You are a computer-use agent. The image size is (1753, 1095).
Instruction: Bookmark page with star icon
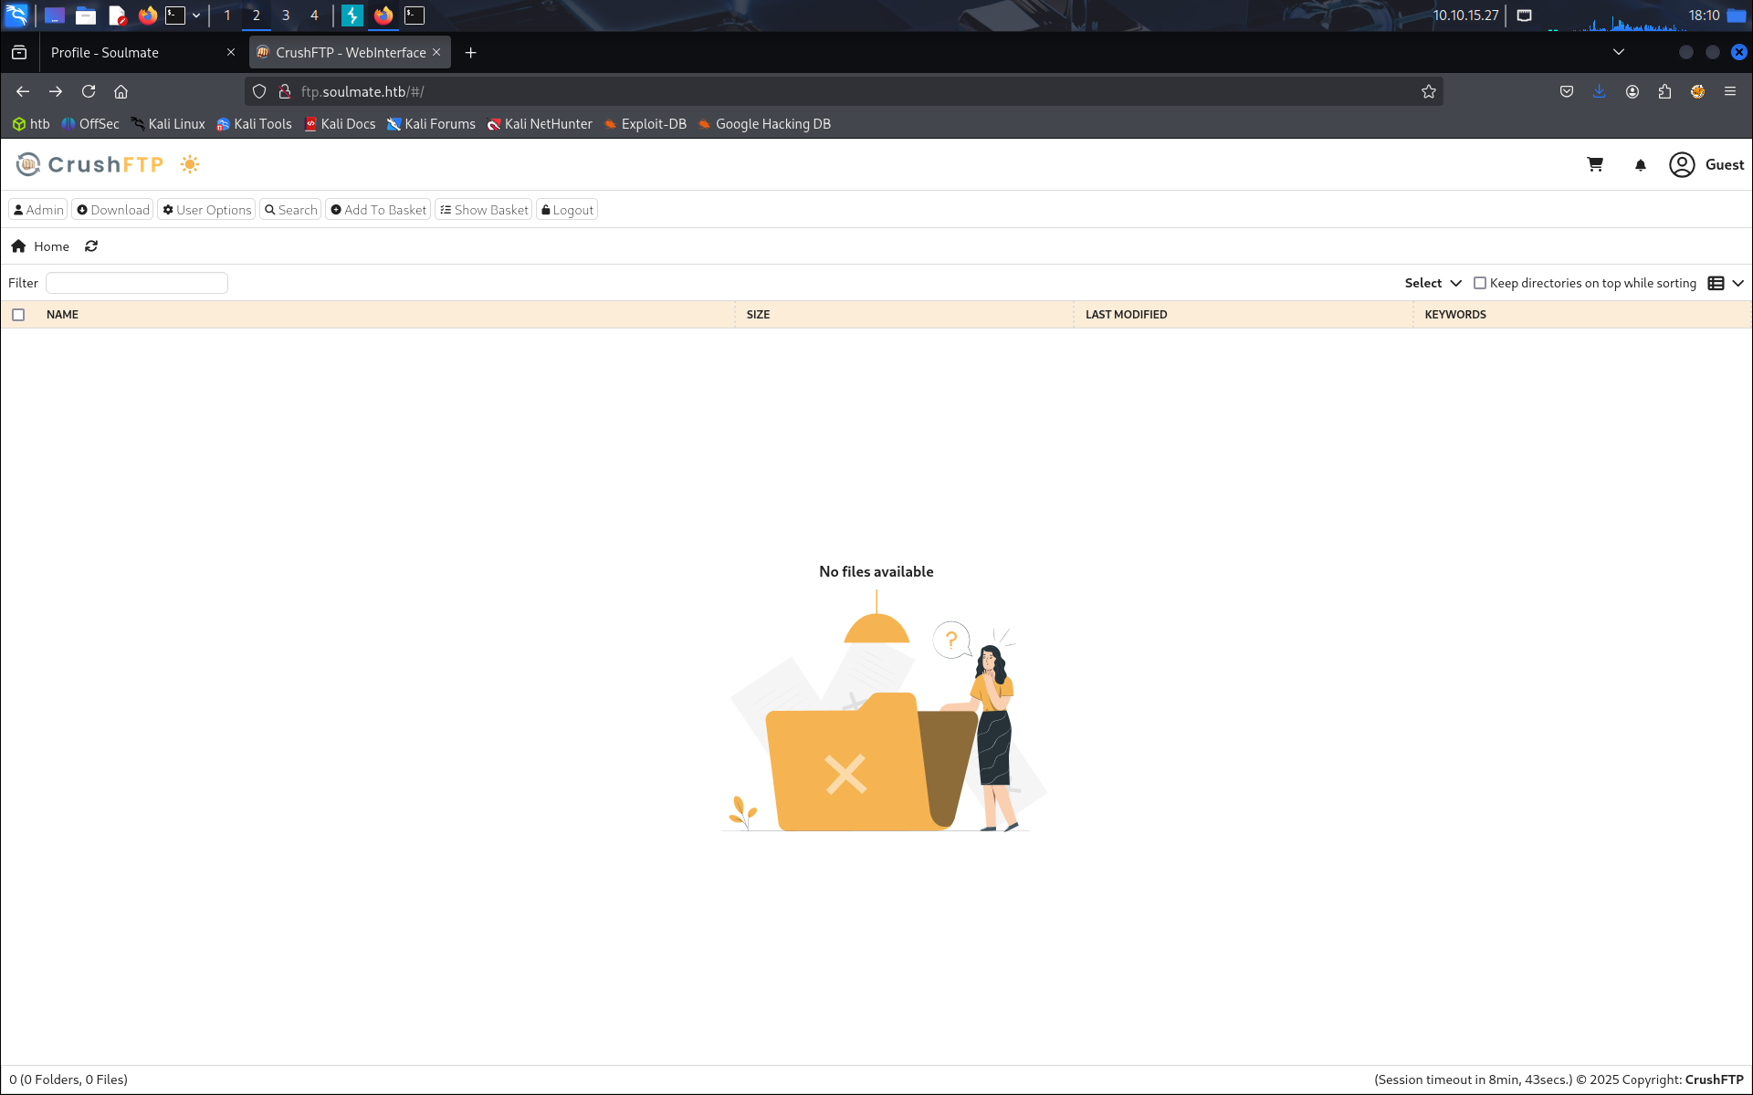(x=1428, y=91)
